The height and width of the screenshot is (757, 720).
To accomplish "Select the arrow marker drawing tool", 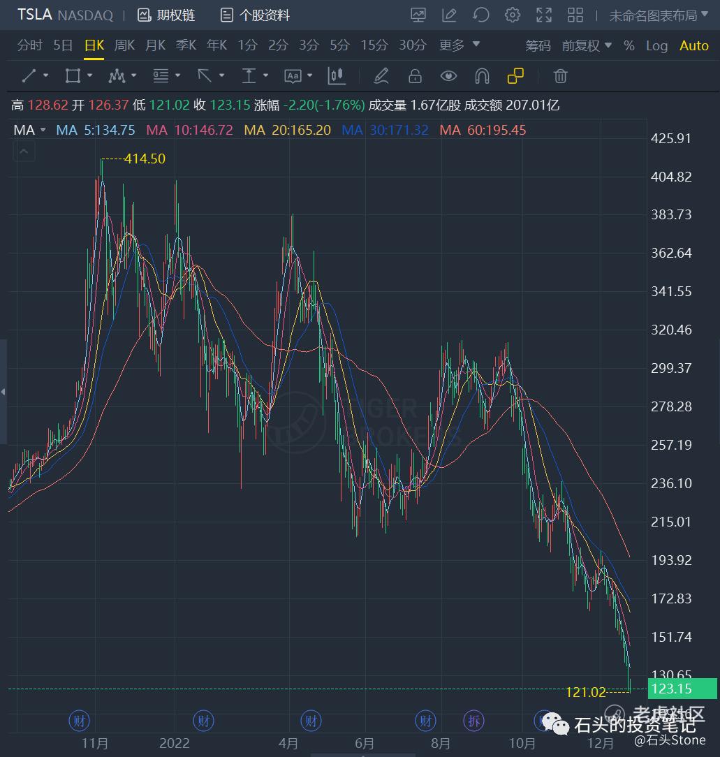I will [205, 76].
